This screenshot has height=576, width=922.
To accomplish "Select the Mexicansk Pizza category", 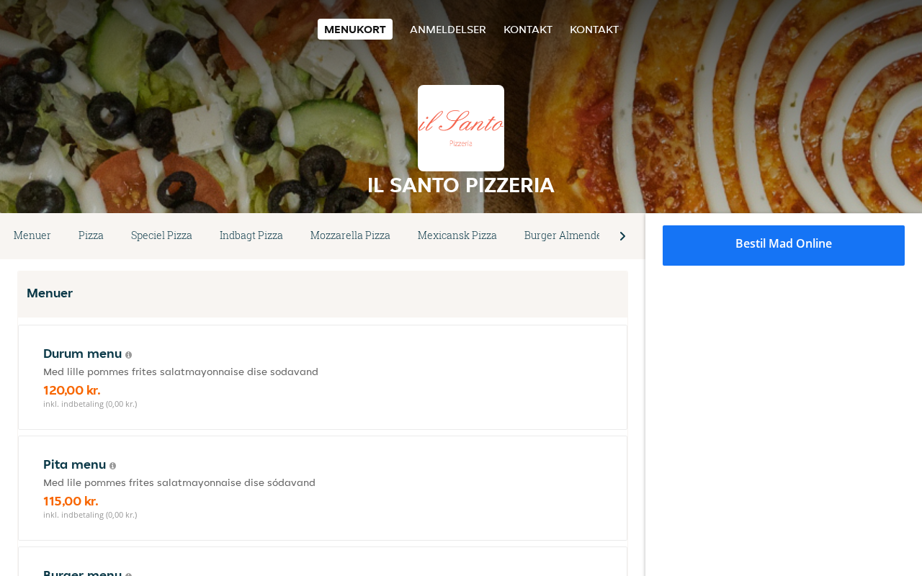I will (457, 235).
